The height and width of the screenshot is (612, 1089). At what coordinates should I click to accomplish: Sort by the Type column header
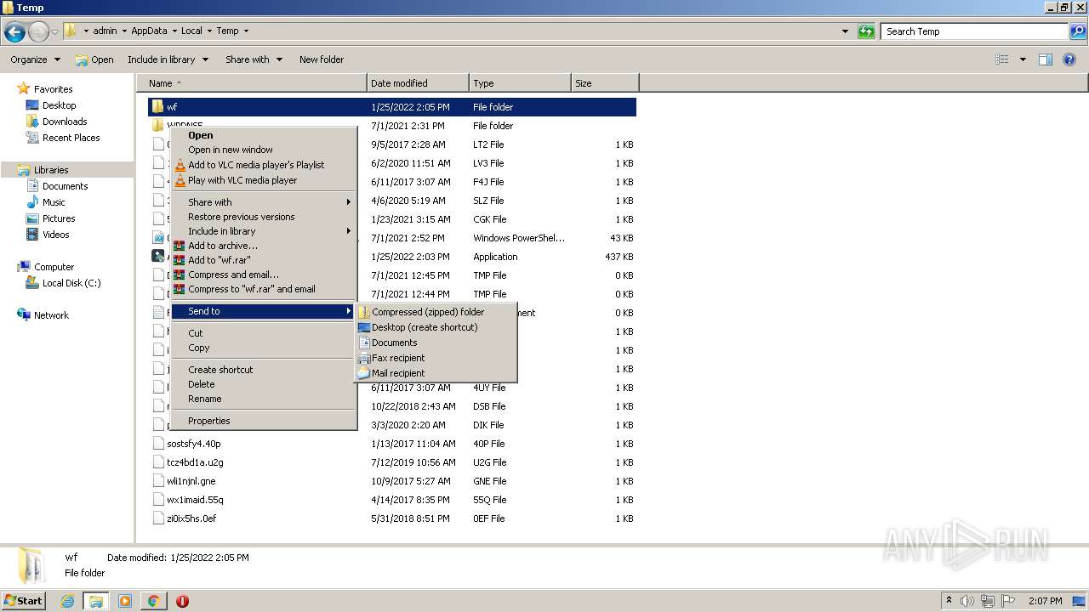click(x=520, y=83)
